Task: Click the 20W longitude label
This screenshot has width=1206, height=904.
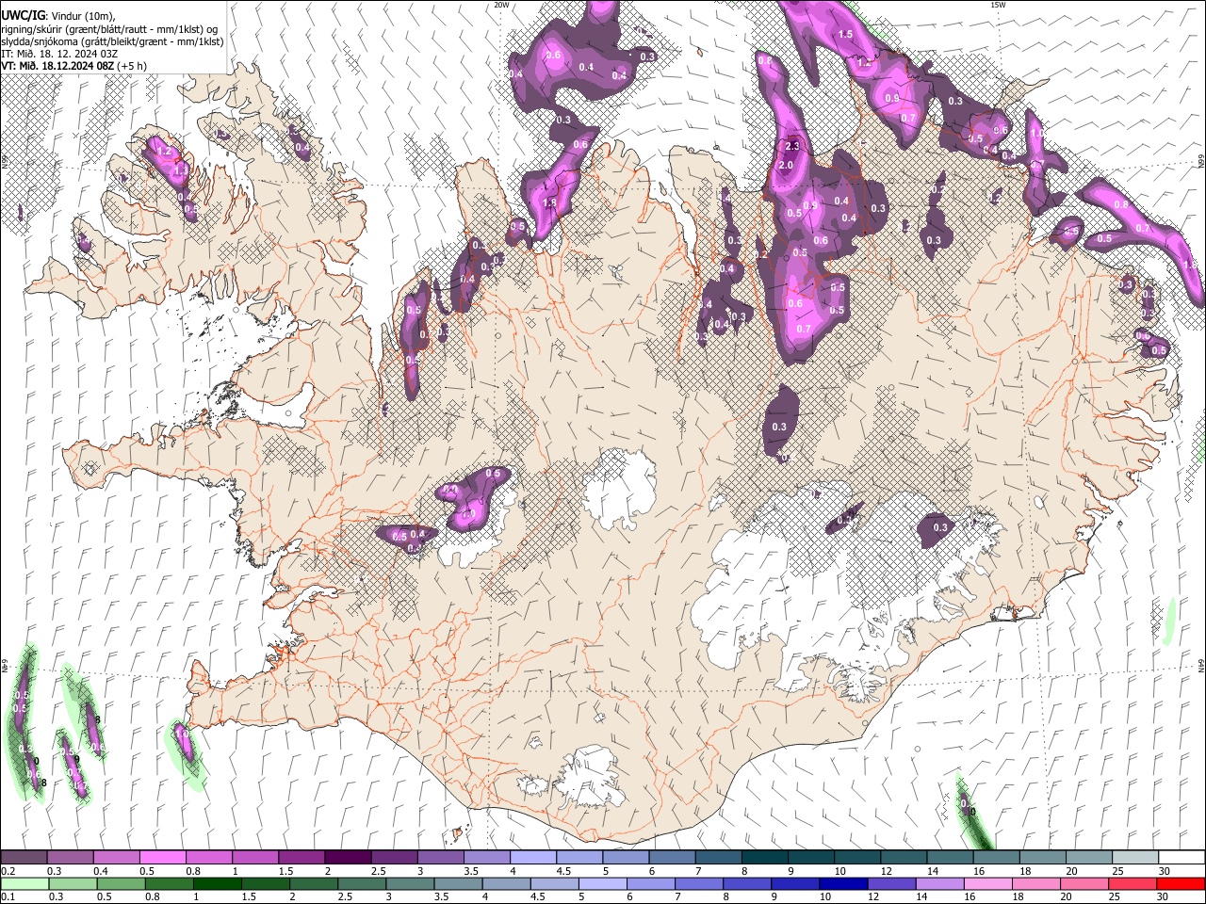Action: pyautogui.click(x=502, y=5)
